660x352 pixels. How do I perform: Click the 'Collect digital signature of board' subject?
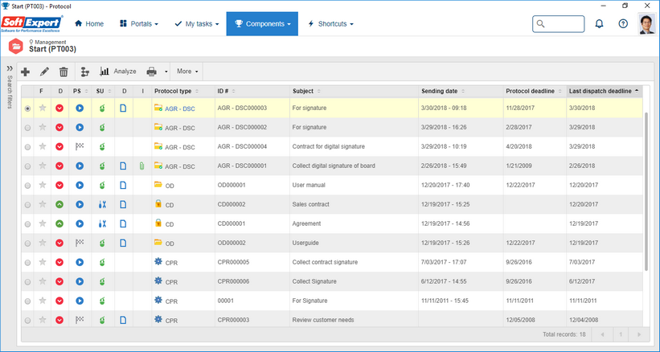[x=334, y=166]
